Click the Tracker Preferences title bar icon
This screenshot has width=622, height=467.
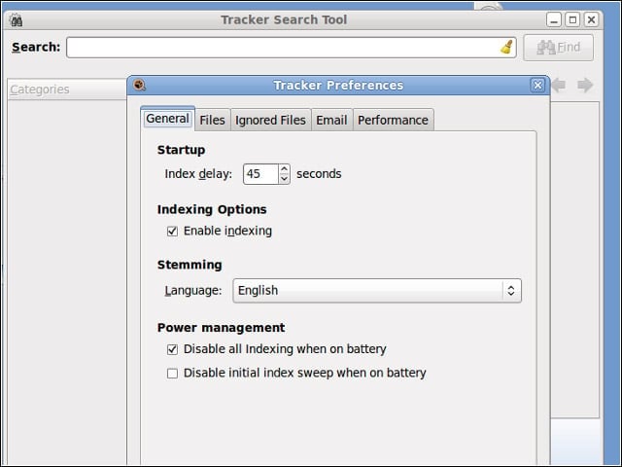click(x=139, y=85)
